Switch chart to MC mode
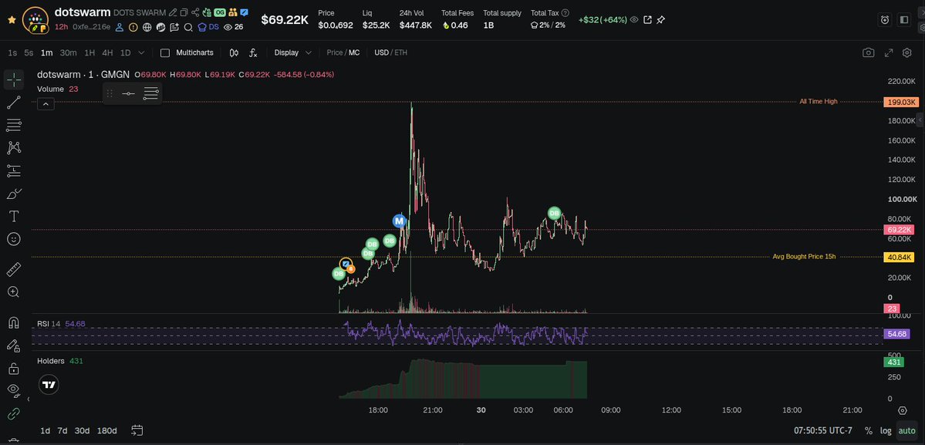 click(x=354, y=52)
